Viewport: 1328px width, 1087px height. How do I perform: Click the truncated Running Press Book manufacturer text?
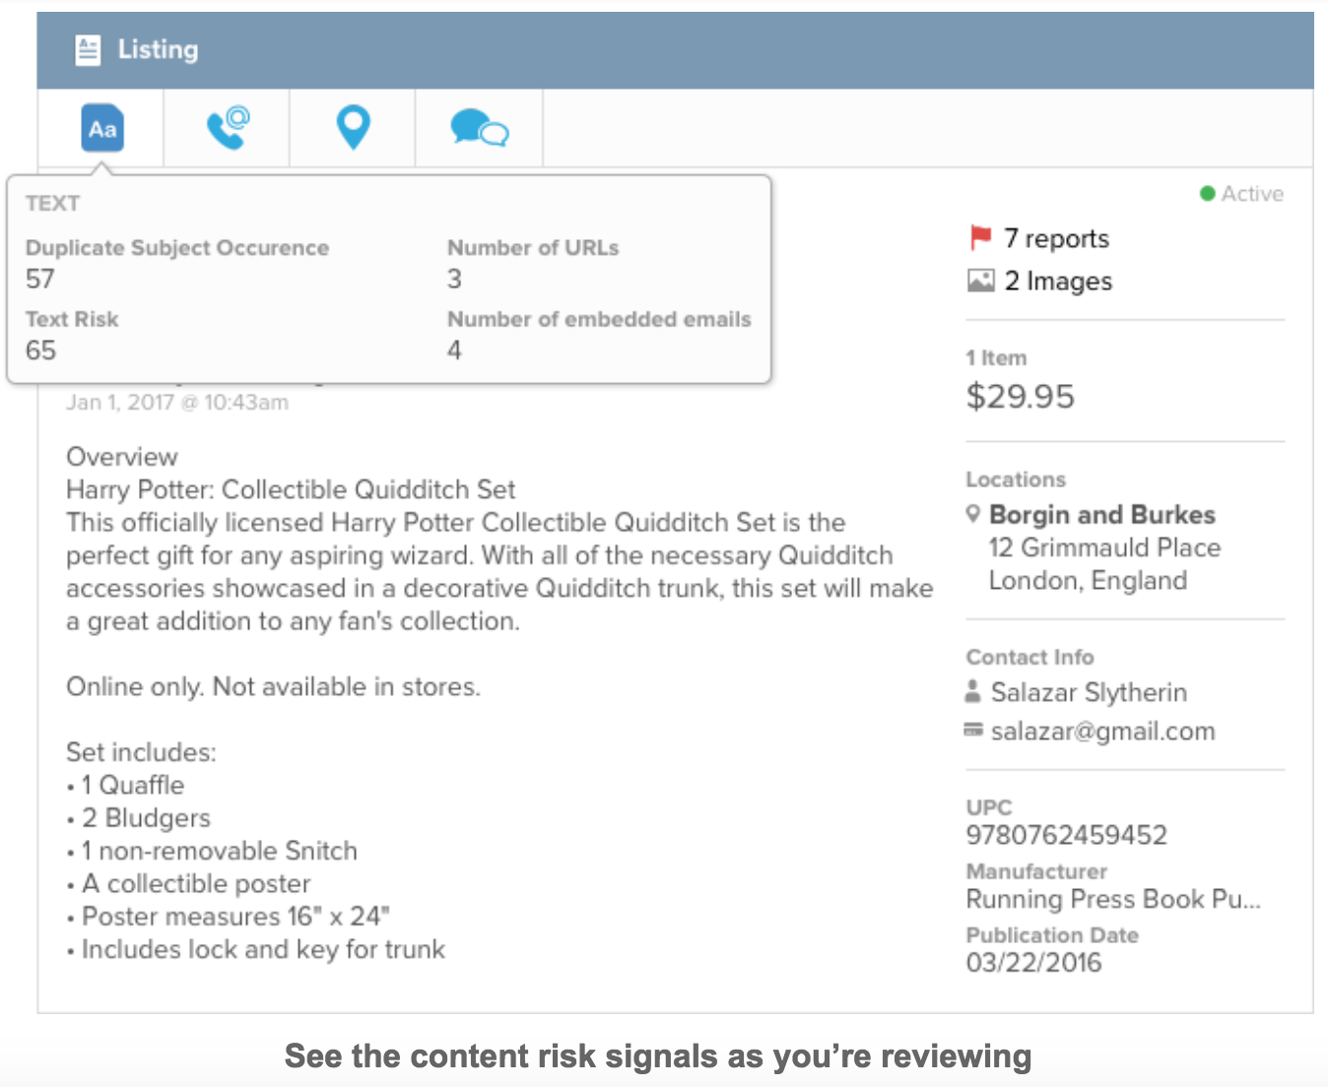[1113, 899]
